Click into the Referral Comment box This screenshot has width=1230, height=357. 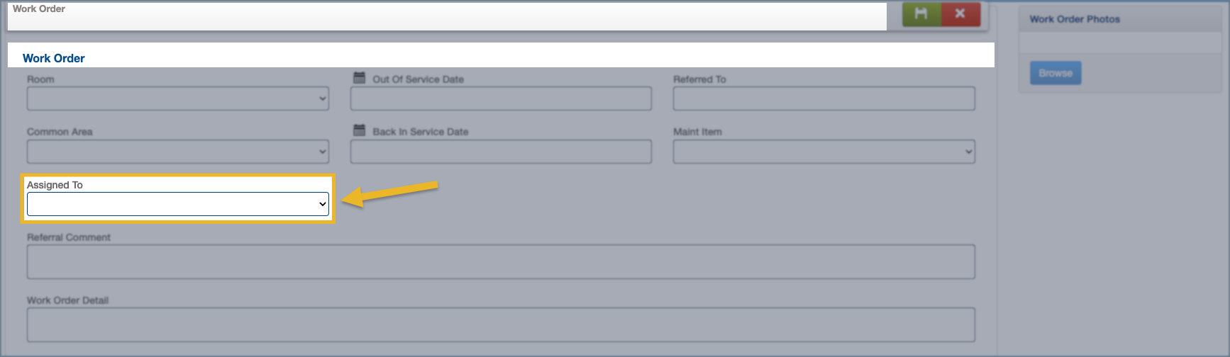[501, 261]
